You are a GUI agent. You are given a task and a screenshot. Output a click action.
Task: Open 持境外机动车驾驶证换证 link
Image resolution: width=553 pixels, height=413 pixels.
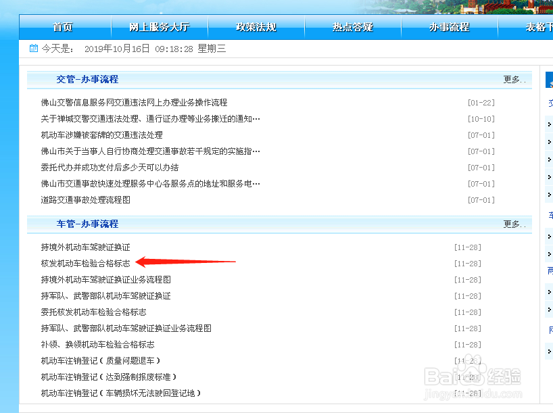coord(85,247)
